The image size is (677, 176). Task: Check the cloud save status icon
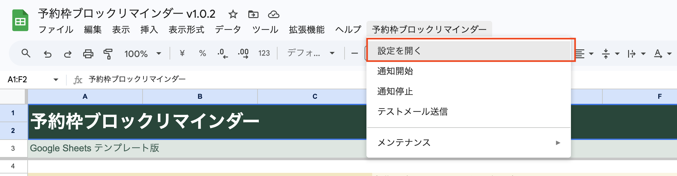(x=273, y=14)
